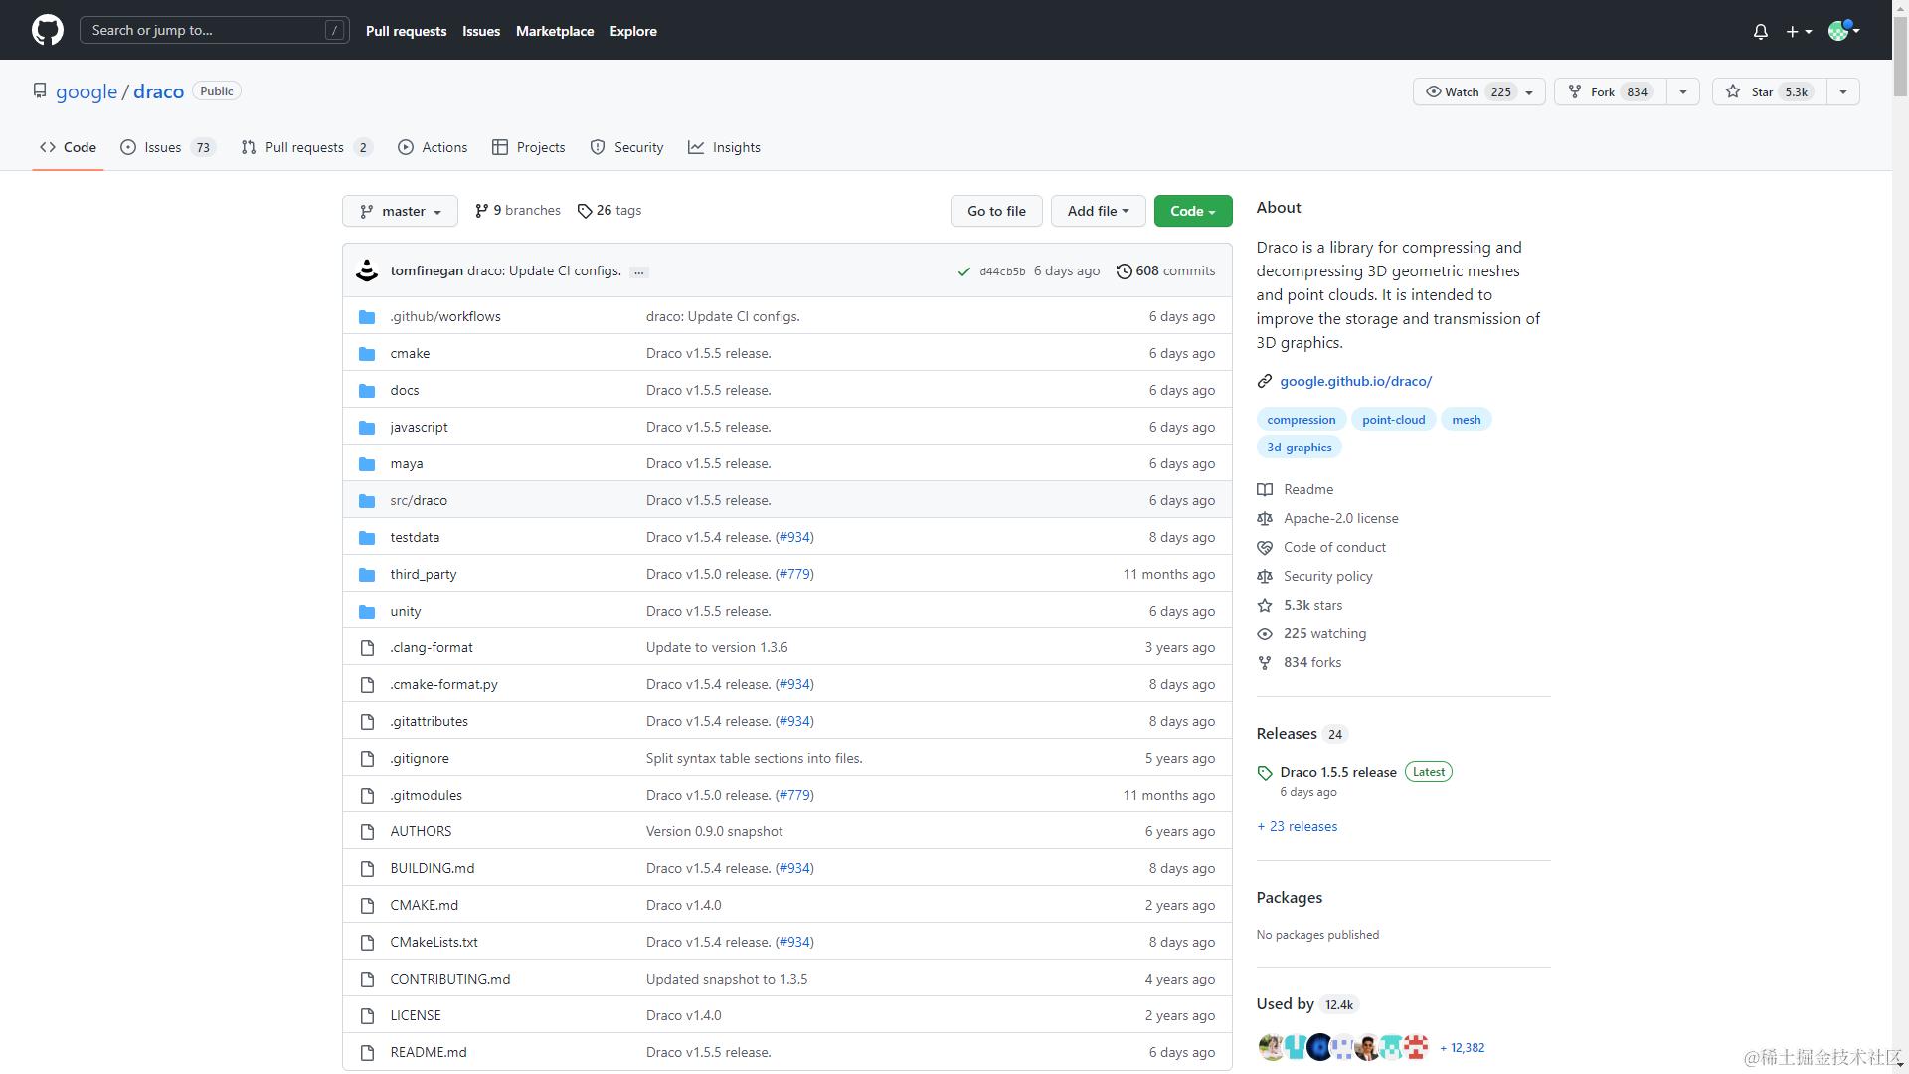Click the docs folder icon
1909x1074 pixels.
(x=367, y=390)
